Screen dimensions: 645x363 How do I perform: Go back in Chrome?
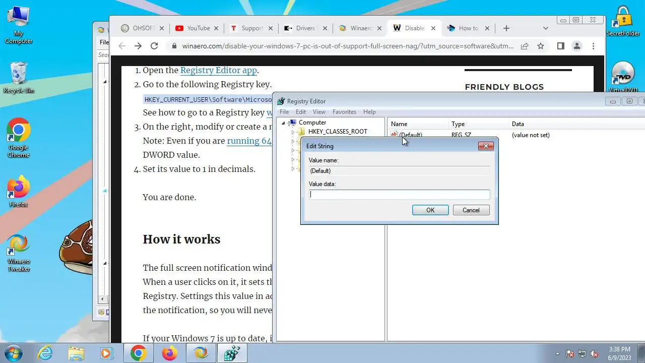[x=122, y=46]
